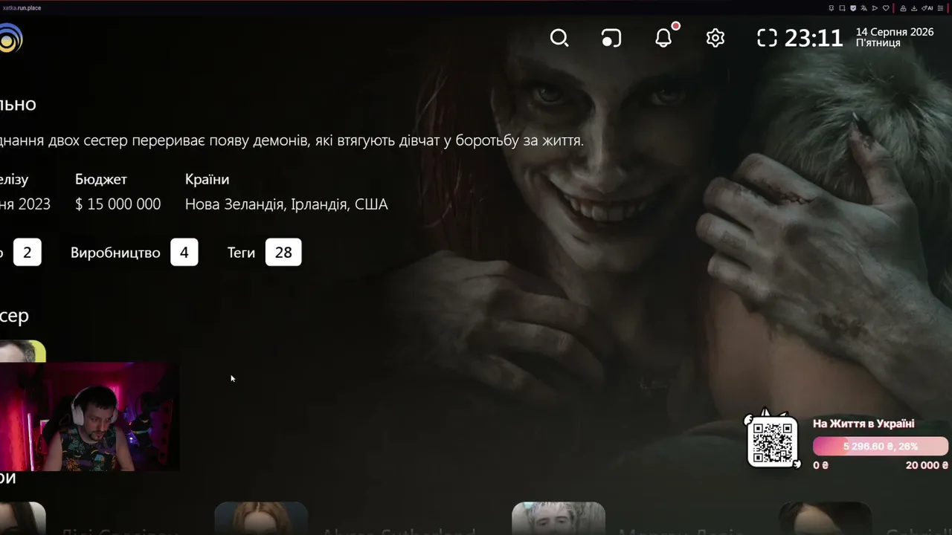Click the browser AI icon
Image resolution: width=952 pixels, height=535 pixels.
coord(927,8)
